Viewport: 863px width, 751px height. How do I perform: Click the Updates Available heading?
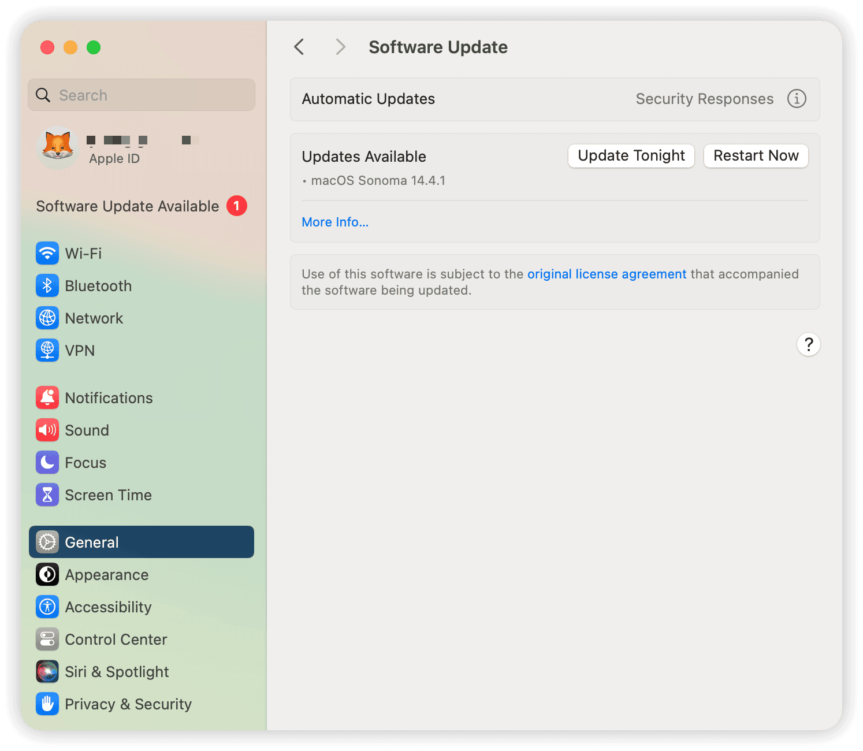(x=364, y=157)
